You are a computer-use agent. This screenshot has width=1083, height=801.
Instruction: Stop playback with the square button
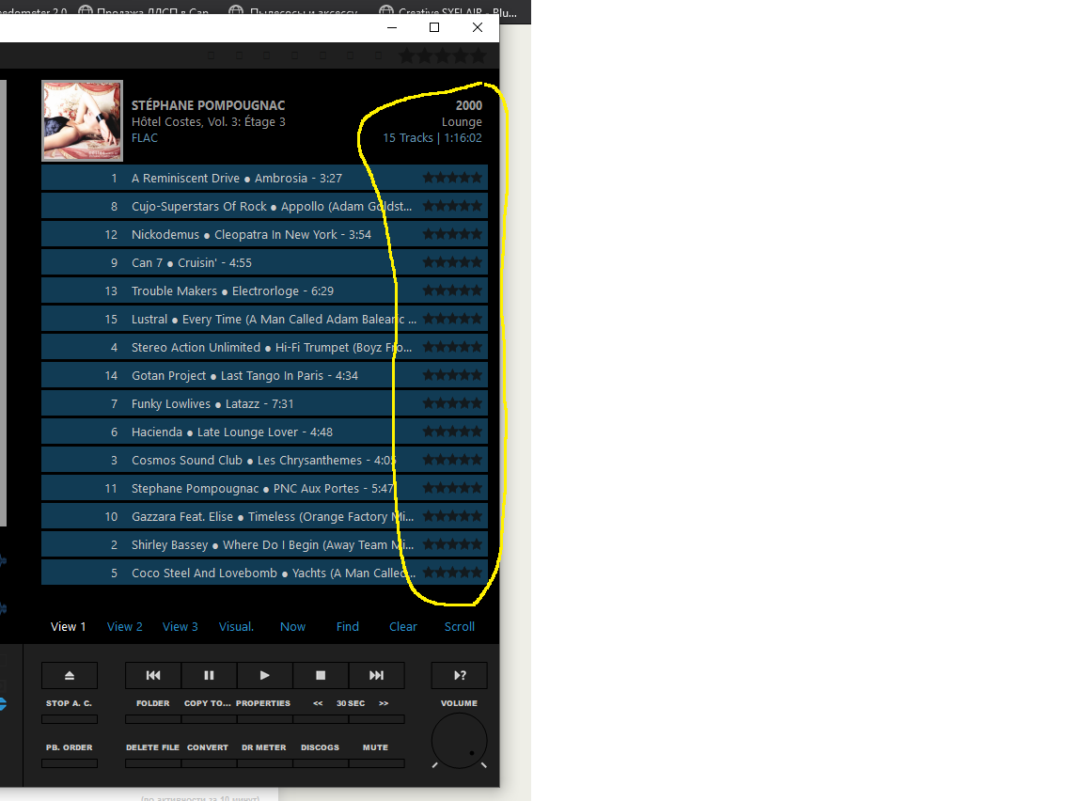point(321,675)
